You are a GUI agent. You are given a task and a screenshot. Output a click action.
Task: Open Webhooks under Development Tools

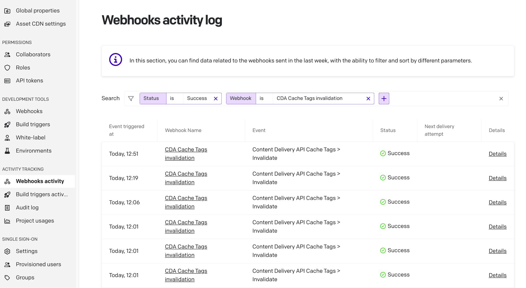point(29,111)
